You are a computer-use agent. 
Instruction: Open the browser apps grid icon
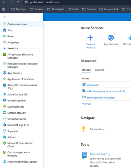[4, 9]
